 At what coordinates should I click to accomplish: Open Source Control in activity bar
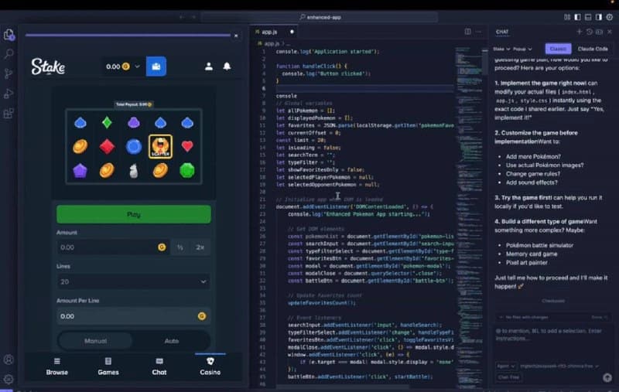[x=9, y=73]
